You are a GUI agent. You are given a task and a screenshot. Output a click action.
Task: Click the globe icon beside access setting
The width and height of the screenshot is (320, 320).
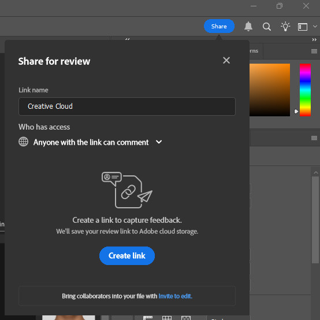(24, 142)
